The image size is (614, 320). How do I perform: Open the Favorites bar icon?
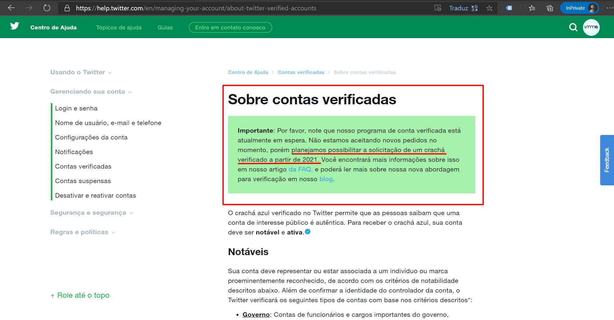click(532, 8)
